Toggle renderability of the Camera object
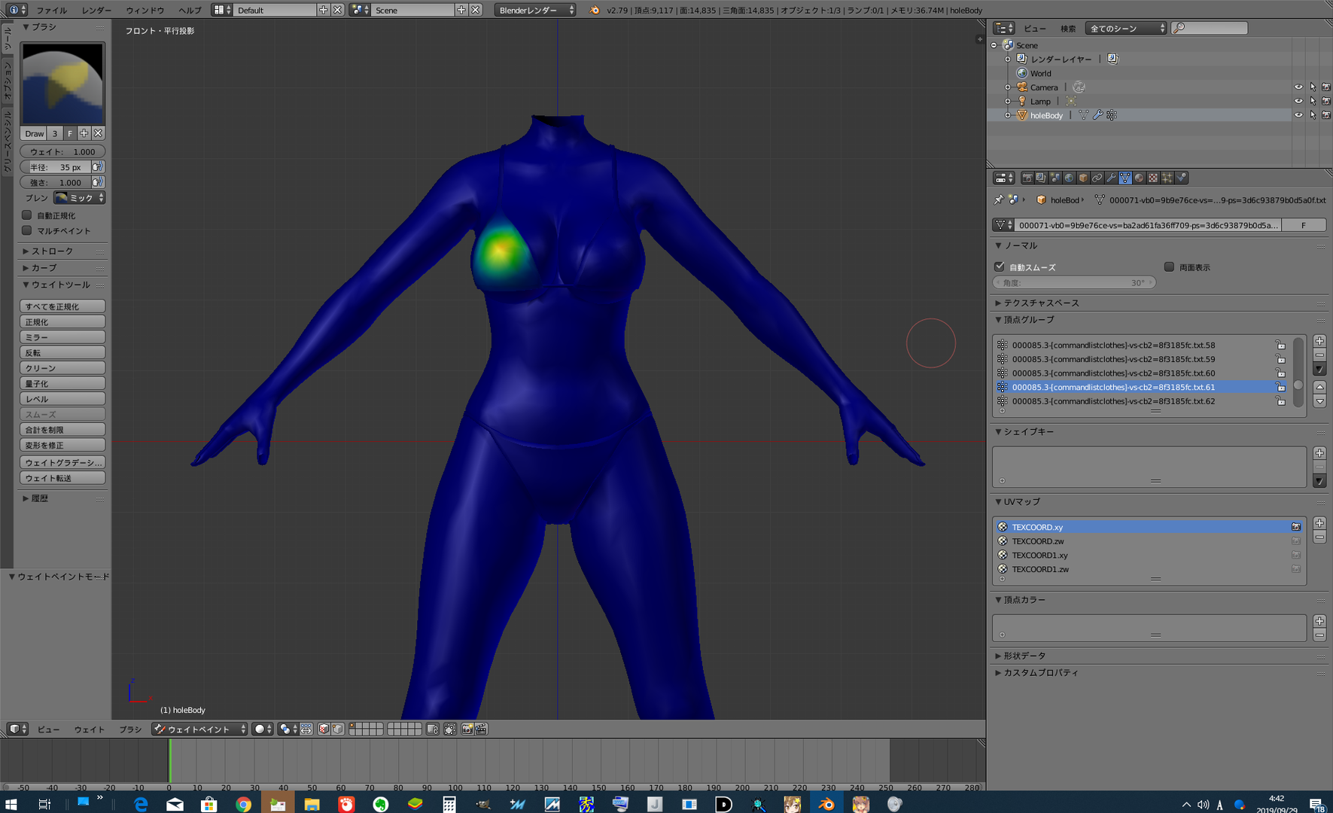The width and height of the screenshot is (1333, 813). [1326, 87]
